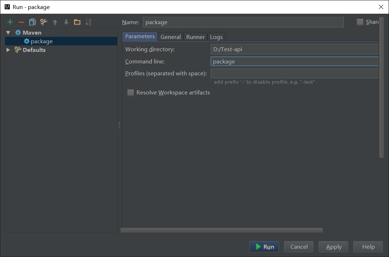389x257 pixels.
Task: Run the package configuration
Action: (x=264, y=247)
